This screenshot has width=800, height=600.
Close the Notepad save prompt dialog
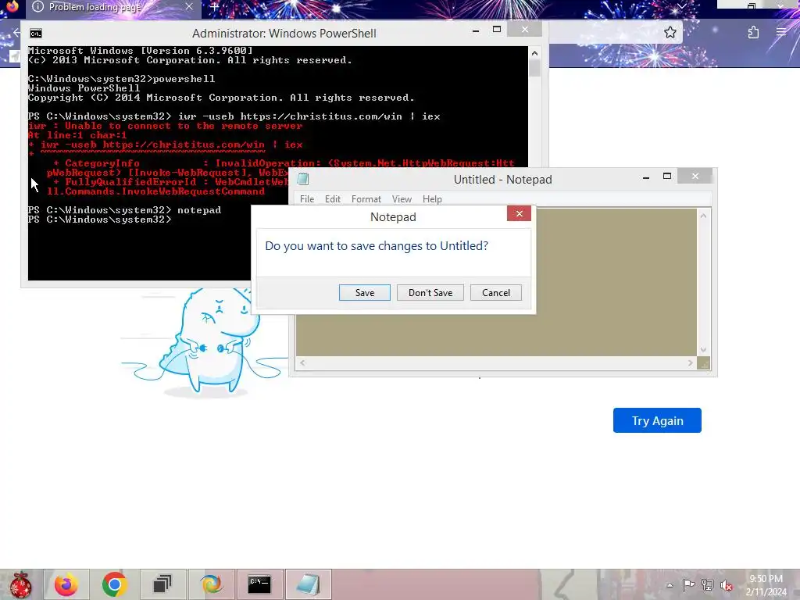click(x=519, y=213)
